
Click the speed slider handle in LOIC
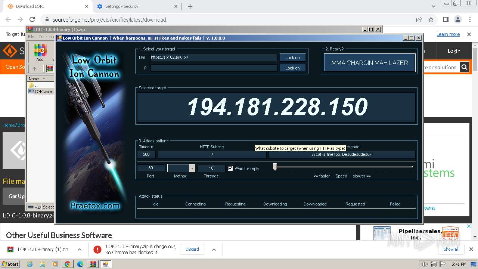(x=275, y=167)
